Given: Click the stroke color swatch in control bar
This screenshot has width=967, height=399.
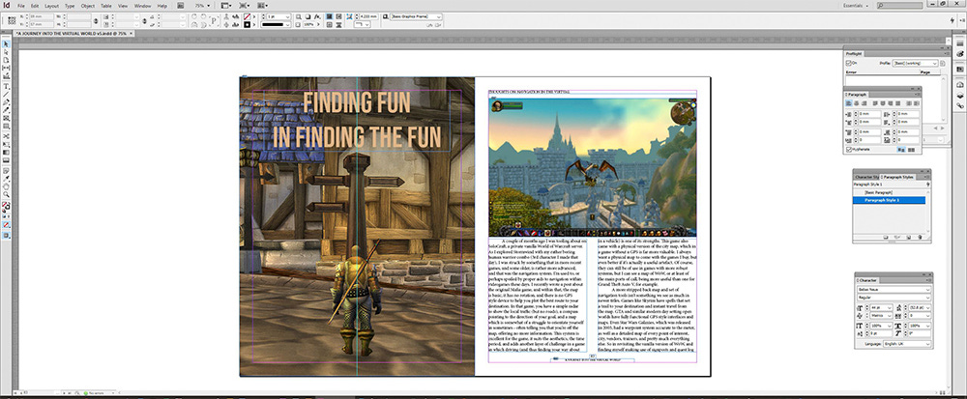Looking at the screenshot, I should coord(247,24).
